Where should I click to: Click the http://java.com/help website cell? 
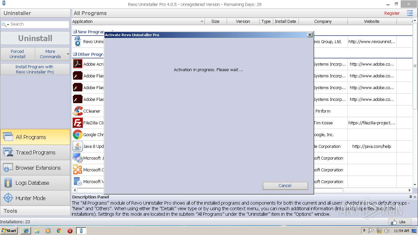(x=372, y=146)
